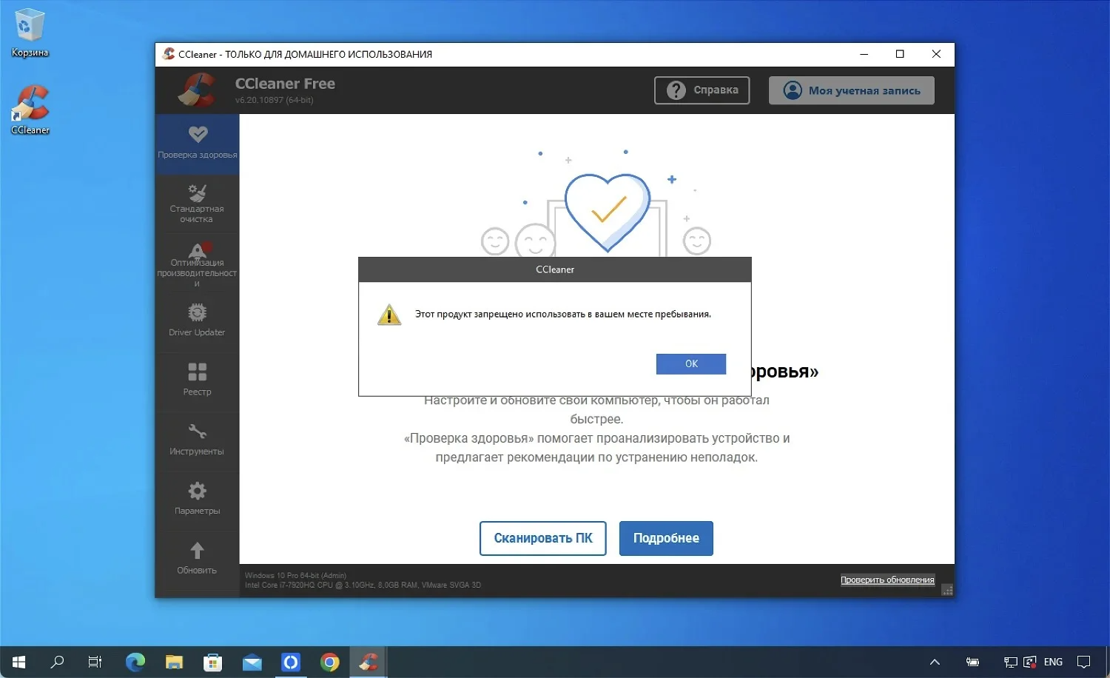Open Microsoft Store from taskbar
The image size is (1110, 678).
tap(213, 662)
